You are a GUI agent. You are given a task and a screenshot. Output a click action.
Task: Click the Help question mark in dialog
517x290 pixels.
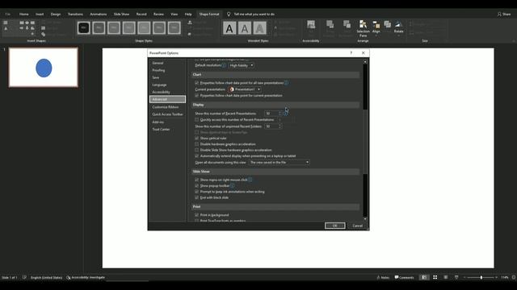(x=351, y=53)
